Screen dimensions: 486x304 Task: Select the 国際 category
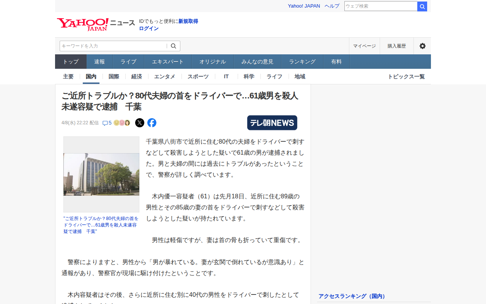pyautogui.click(x=114, y=76)
